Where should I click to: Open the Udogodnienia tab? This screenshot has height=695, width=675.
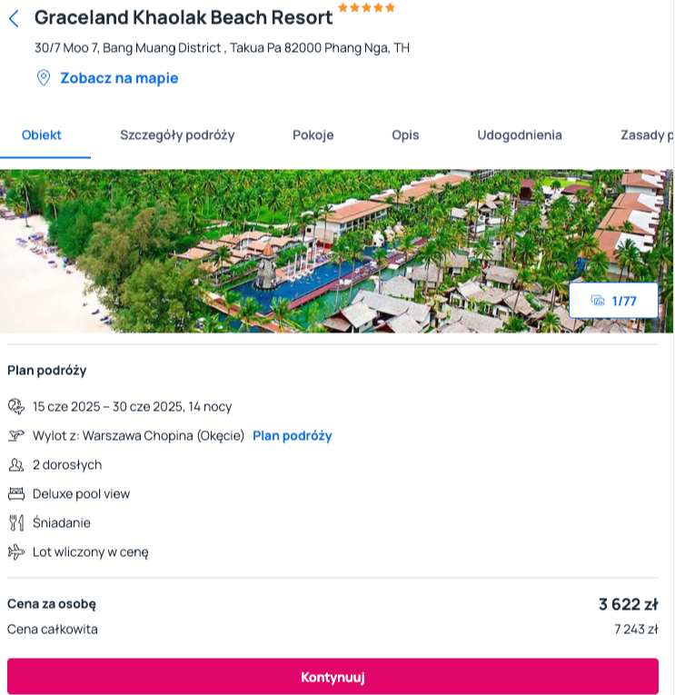(x=520, y=135)
